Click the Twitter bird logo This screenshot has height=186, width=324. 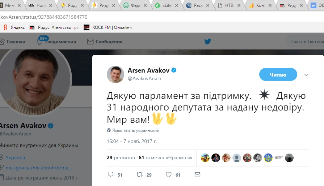coord(208,42)
